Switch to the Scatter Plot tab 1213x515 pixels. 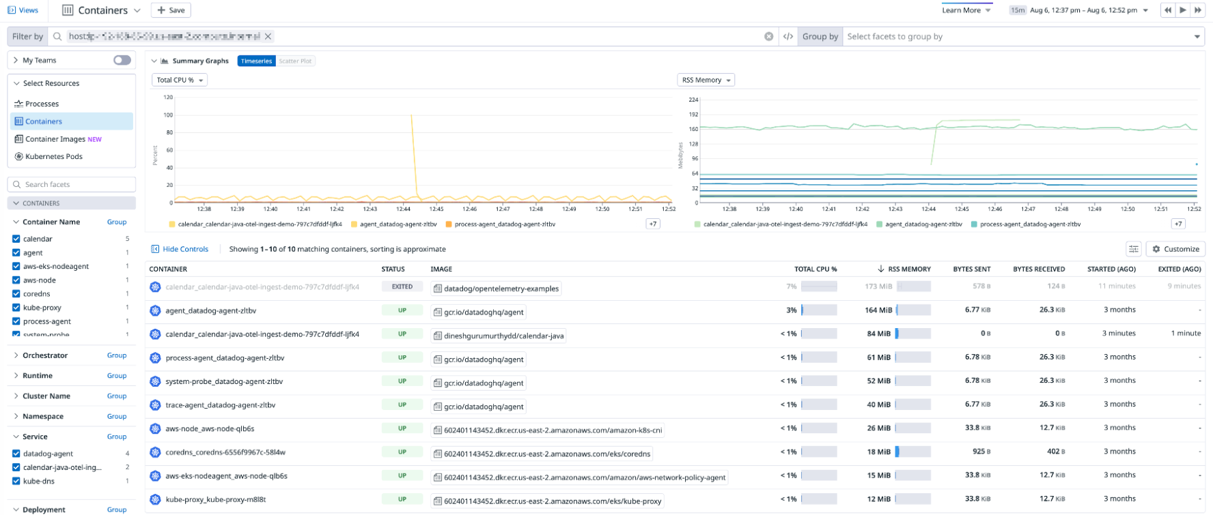pyautogui.click(x=295, y=61)
